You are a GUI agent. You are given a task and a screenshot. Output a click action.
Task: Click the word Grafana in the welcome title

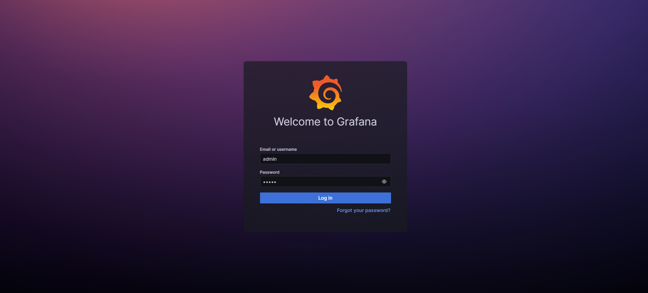pyautogui.click(x=357, y=122)
